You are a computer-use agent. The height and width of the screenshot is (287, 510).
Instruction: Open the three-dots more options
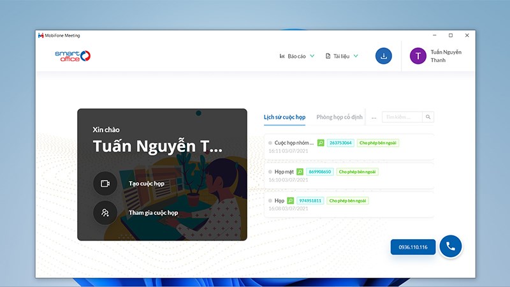374,117
